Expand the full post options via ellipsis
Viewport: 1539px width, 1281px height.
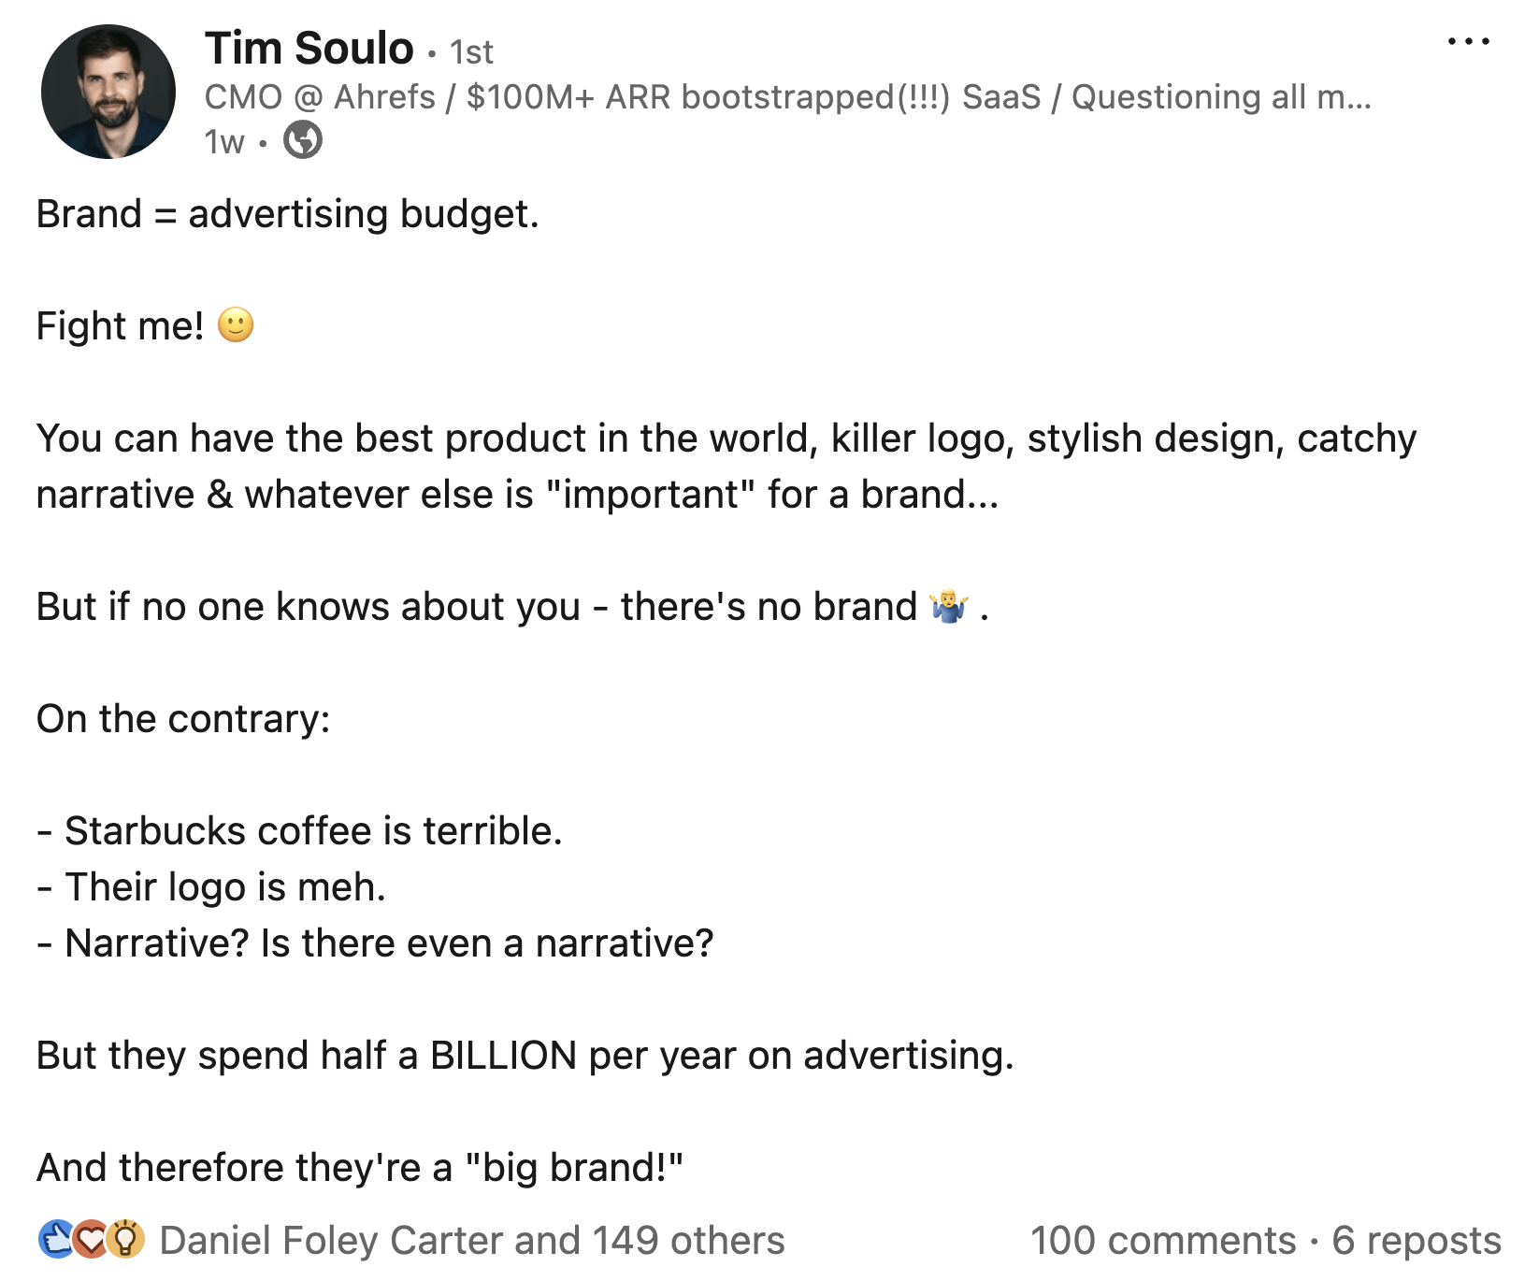[1468, 41]
